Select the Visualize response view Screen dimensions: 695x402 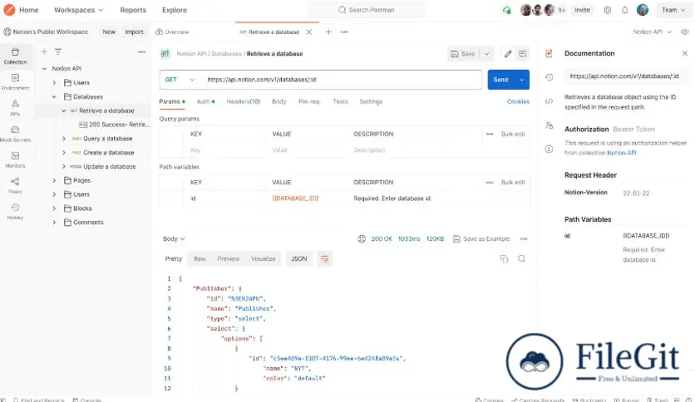[264, 259]
